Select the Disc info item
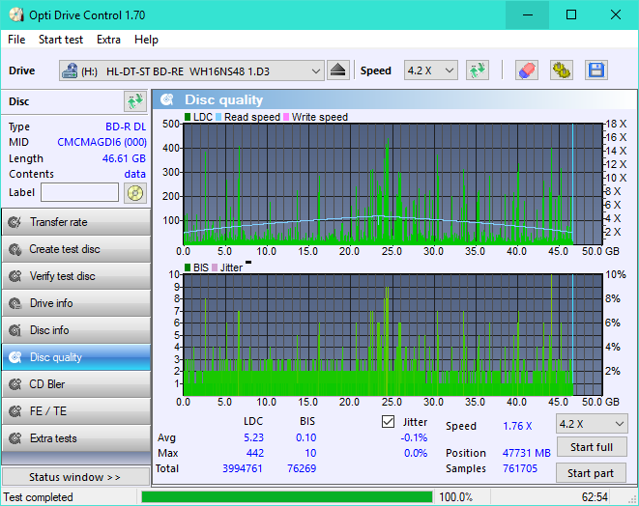This screenshot has height=506, width=639. [76, 330]
